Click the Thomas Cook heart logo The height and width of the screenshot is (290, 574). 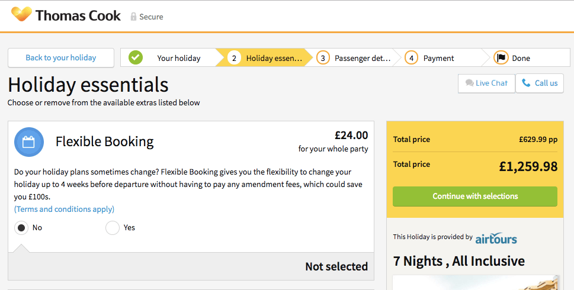point(21,14)
